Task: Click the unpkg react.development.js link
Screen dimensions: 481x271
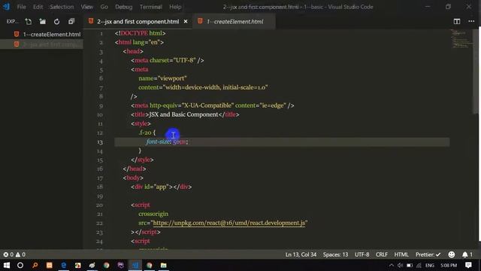Action: pyautogui.click(x=228, y=223)
